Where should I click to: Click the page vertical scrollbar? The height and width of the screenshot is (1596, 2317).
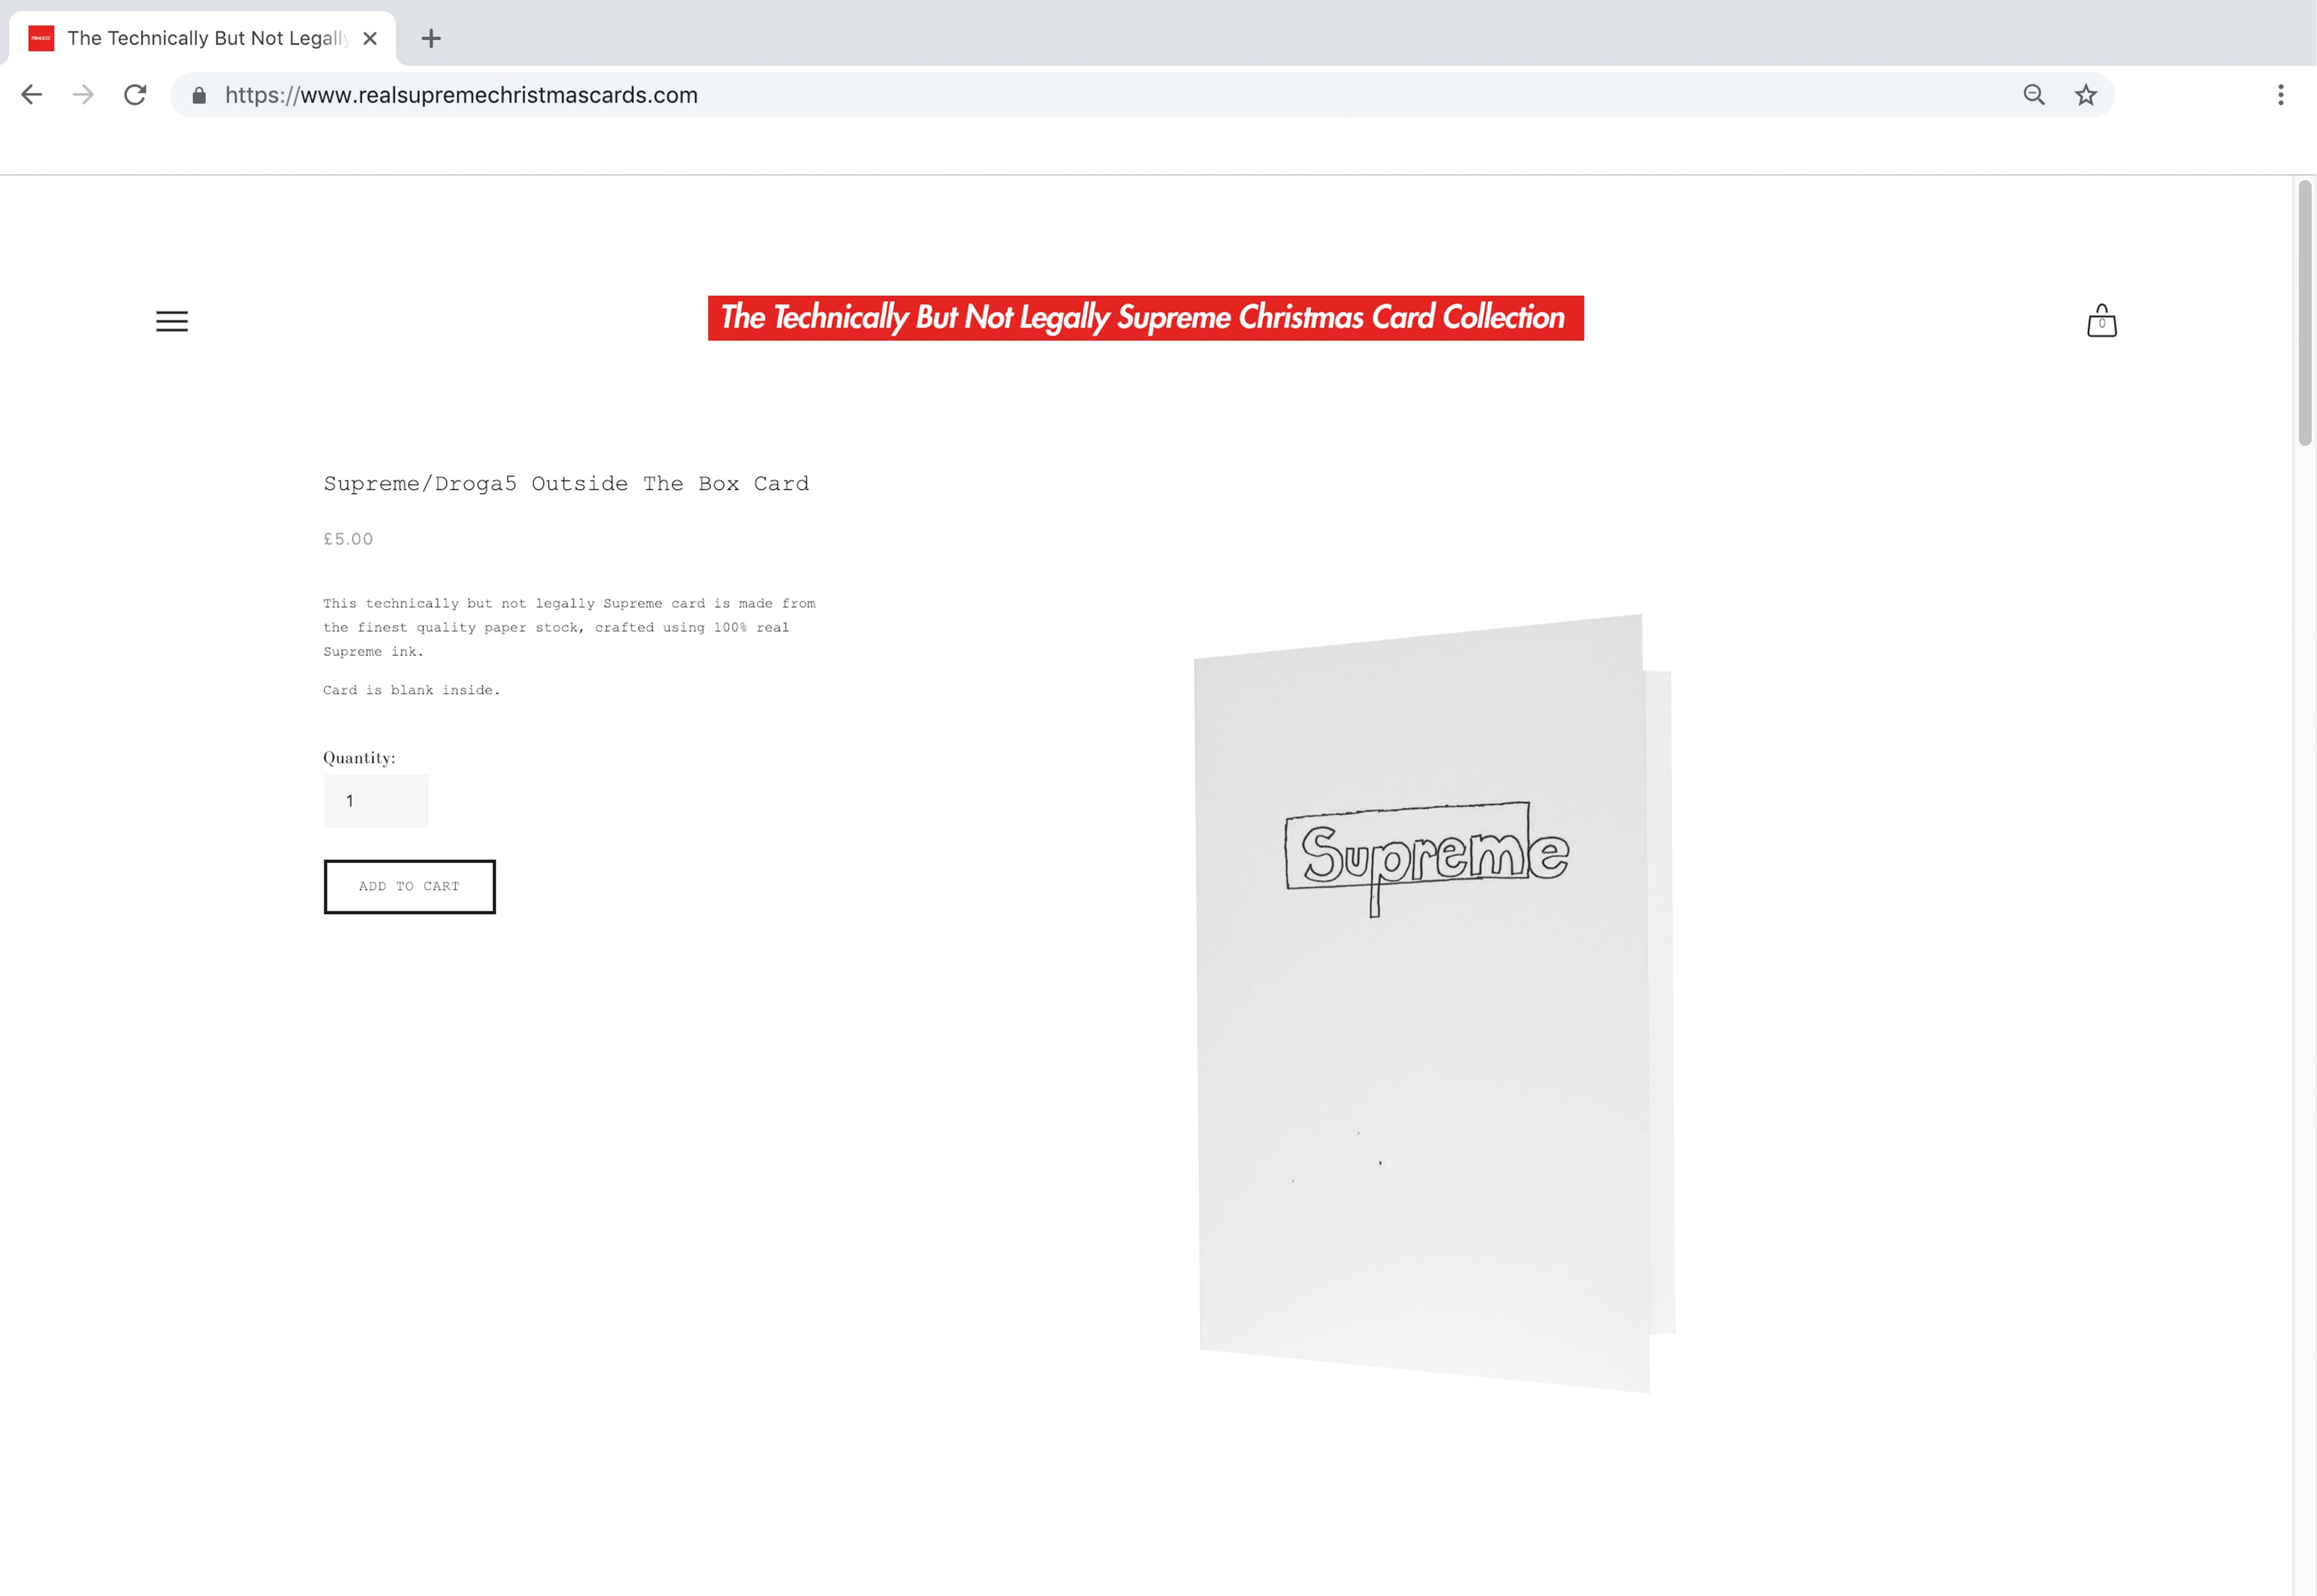pos(2306,312)
